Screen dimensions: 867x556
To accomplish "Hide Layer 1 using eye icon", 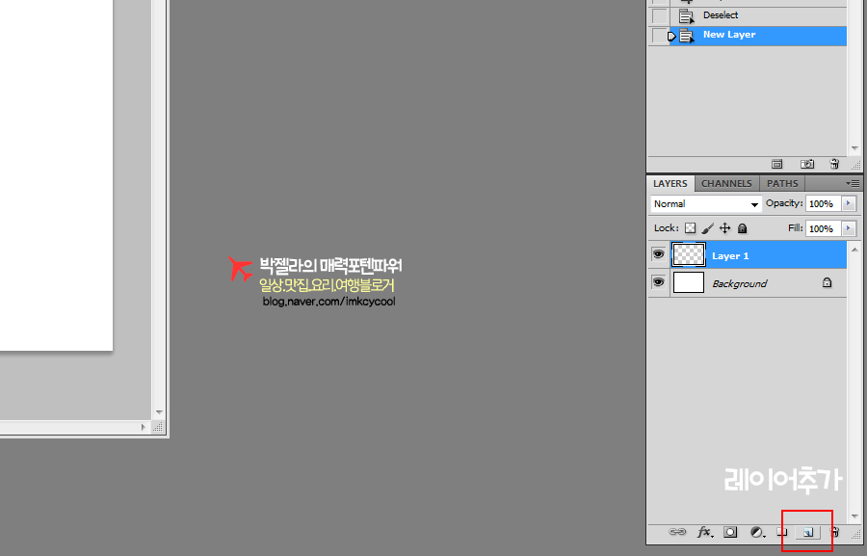I will (x=659, y=255).
